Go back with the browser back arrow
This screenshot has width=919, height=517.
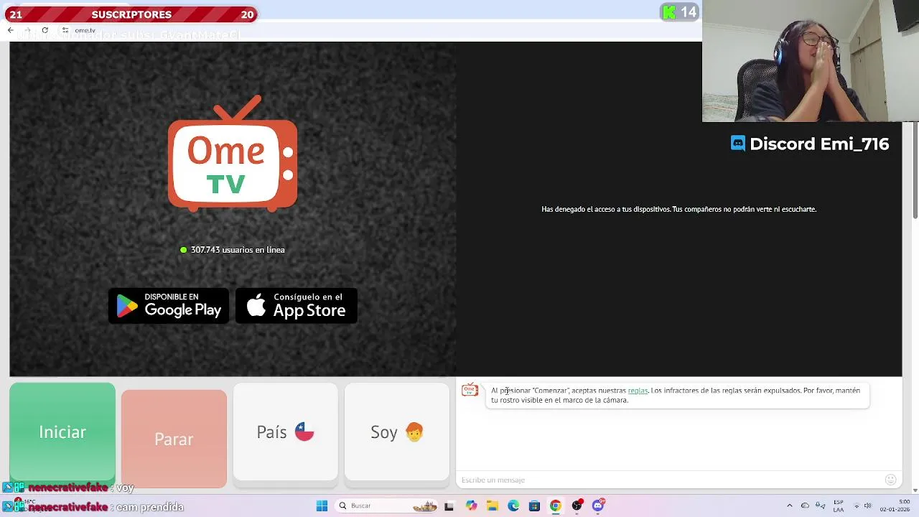coord(10,30)
